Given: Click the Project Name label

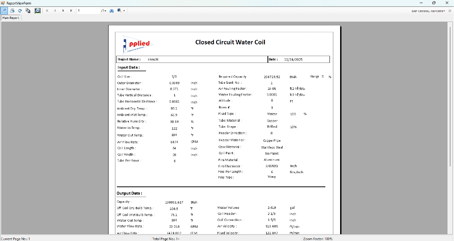Looking at the screenshot, I should point(129,59).
